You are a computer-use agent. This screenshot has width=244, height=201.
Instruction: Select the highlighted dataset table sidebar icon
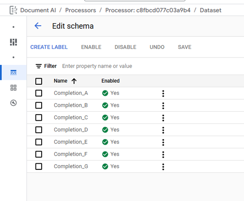[x=13, y=73]
